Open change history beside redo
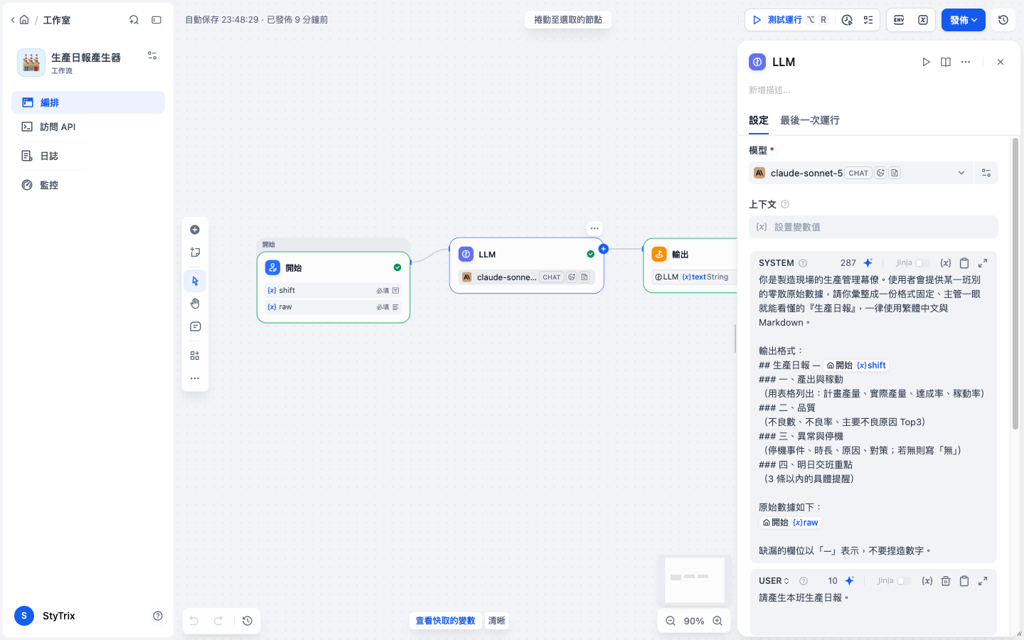The image size is (1024, 640). coord(247,621)
